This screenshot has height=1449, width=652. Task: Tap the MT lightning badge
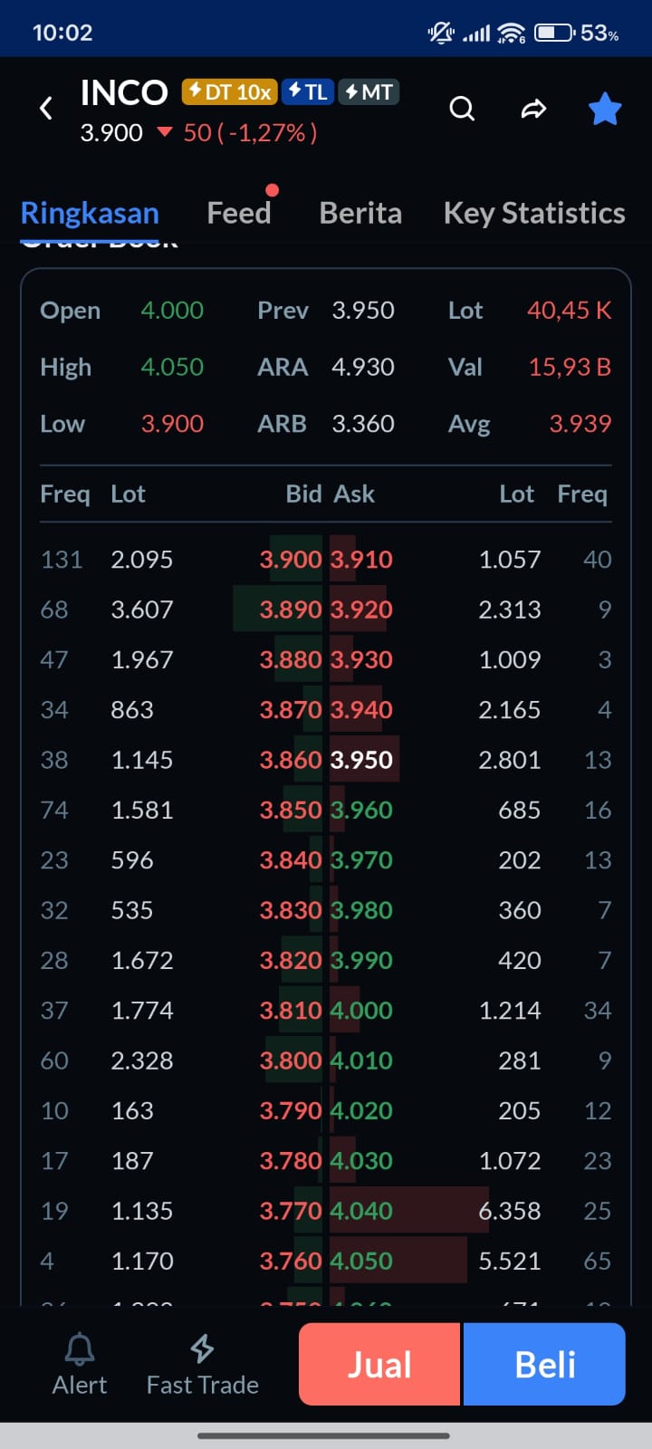click(x=369, y=91)
